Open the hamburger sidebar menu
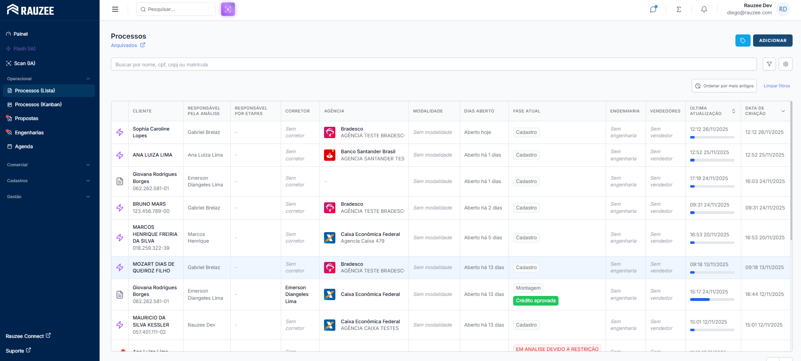Screen dimensions: 801x361 [x=115, y=9]
